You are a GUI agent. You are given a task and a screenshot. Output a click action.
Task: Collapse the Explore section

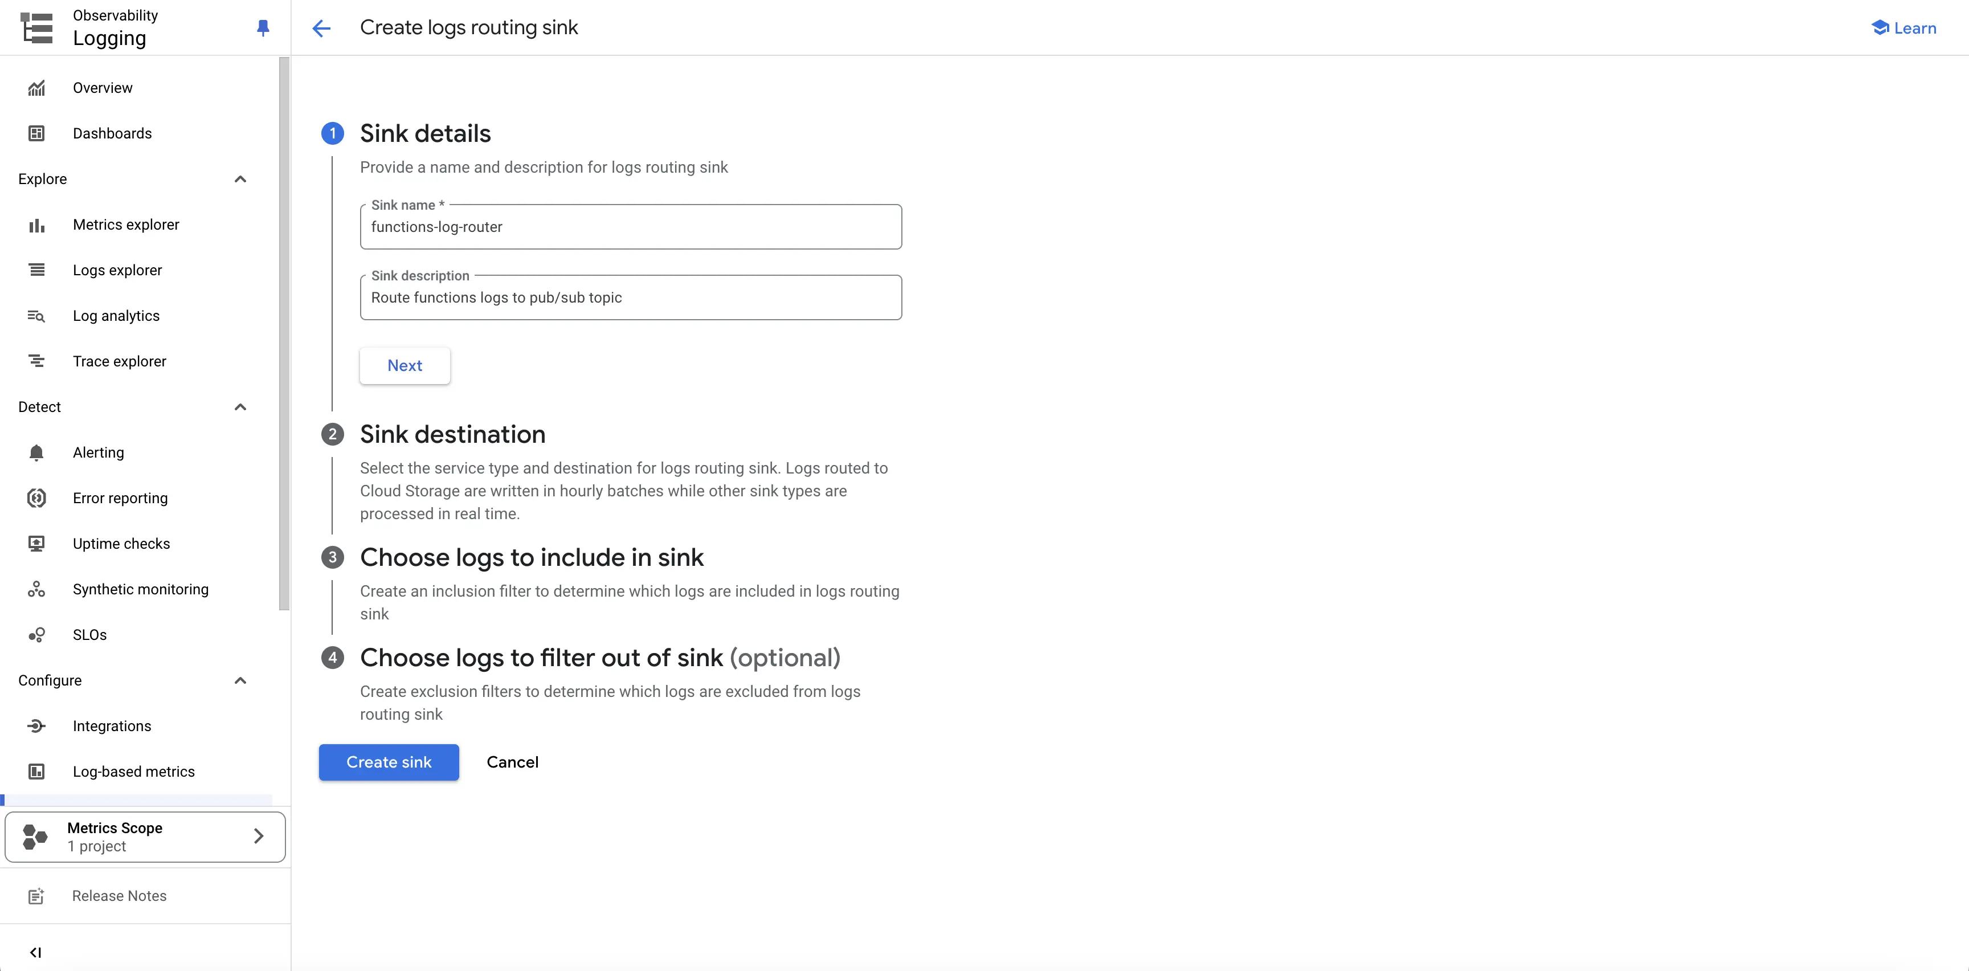[240, 179]
